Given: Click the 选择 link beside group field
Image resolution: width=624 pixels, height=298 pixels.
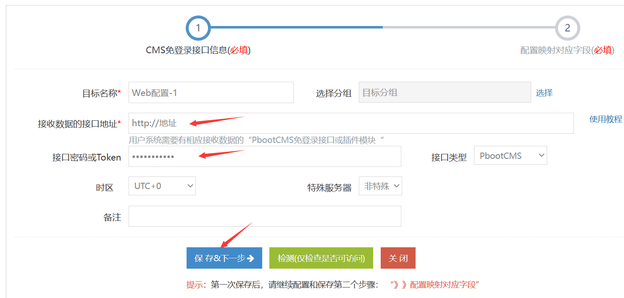Looking at the screenshot, I should pos(544,93).
